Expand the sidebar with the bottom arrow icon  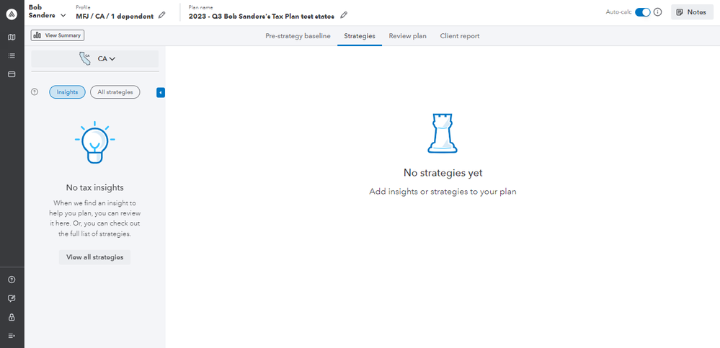tap(12, 336)
